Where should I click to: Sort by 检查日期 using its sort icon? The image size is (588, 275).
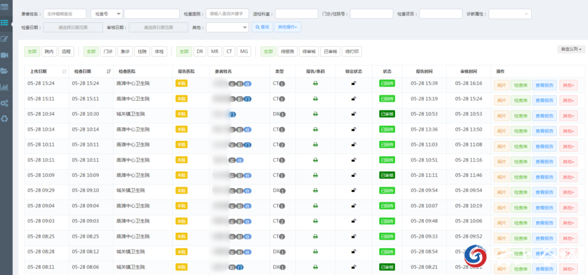(x=109, y=71)
